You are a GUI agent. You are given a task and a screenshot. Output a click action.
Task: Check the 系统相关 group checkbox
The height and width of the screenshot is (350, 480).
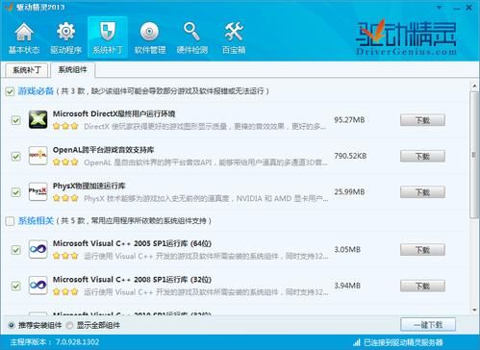coord(10,221)
